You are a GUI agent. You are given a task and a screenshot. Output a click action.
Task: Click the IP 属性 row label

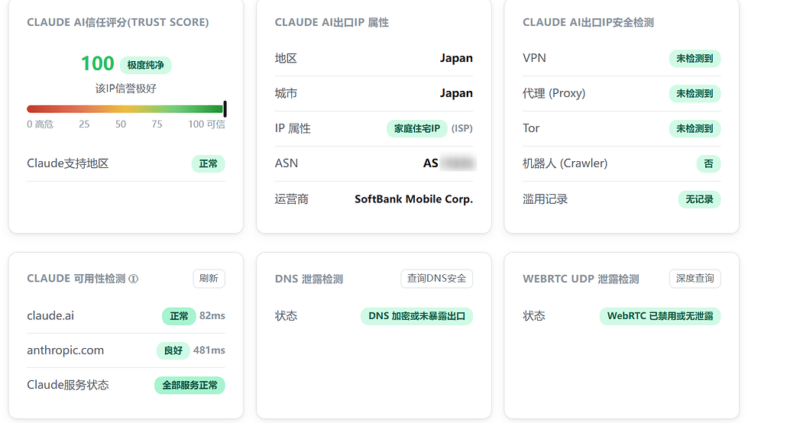coord(292,128)
